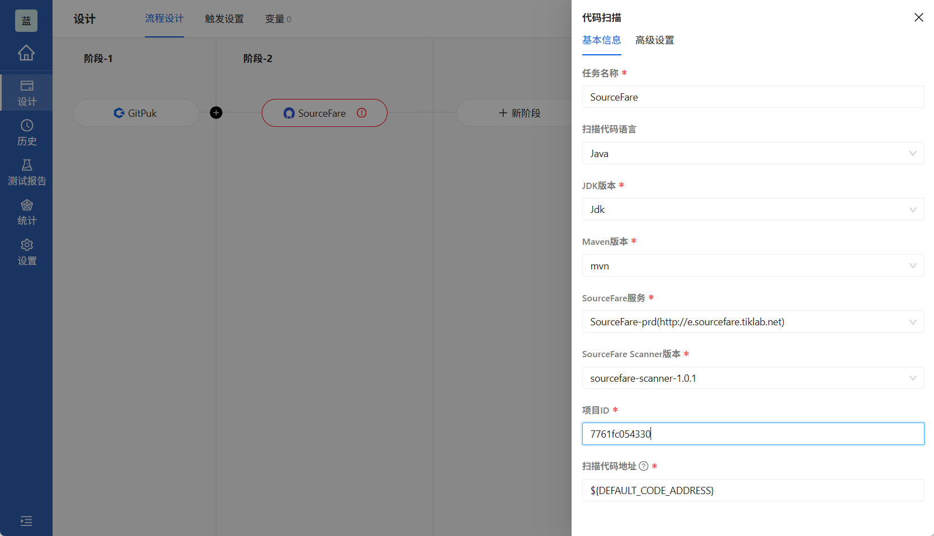This screenshot has width=934, height=536.
Task: Expand the Maven版本 mvn dropdown
Action: click(x=753, y=265)
